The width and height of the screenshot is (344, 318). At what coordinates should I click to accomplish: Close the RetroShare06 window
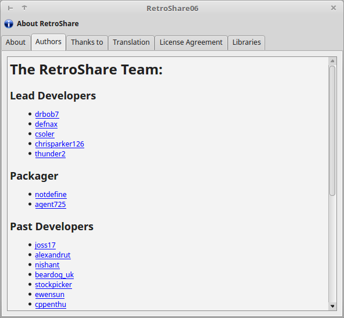coord(334,8)
